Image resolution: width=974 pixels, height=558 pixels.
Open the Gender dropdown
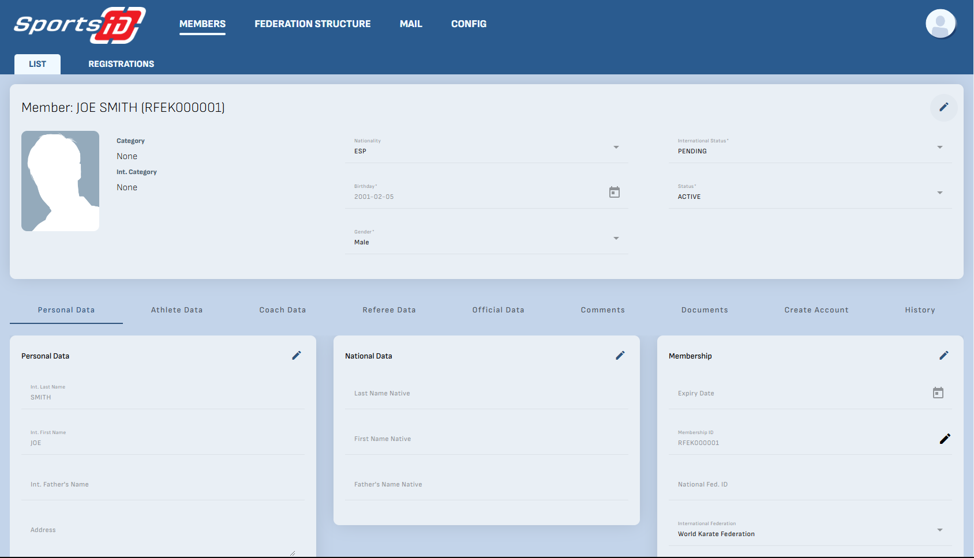(x=616, y=239)
